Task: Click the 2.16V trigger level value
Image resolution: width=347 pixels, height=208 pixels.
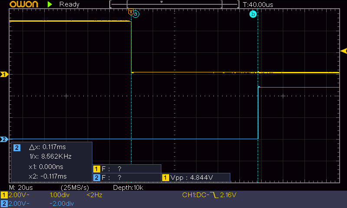Action: point(228,195)
